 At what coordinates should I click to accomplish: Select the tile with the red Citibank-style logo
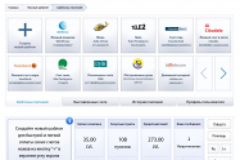pyautogui.click(x=214, y=35)
